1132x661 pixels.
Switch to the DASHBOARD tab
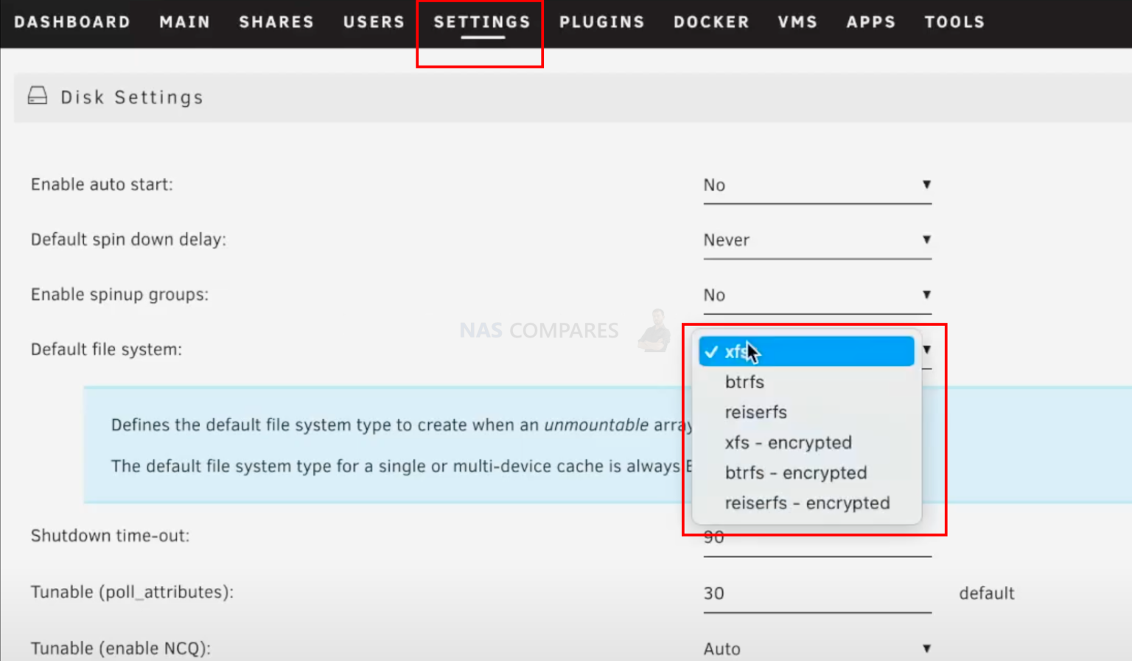71,21
